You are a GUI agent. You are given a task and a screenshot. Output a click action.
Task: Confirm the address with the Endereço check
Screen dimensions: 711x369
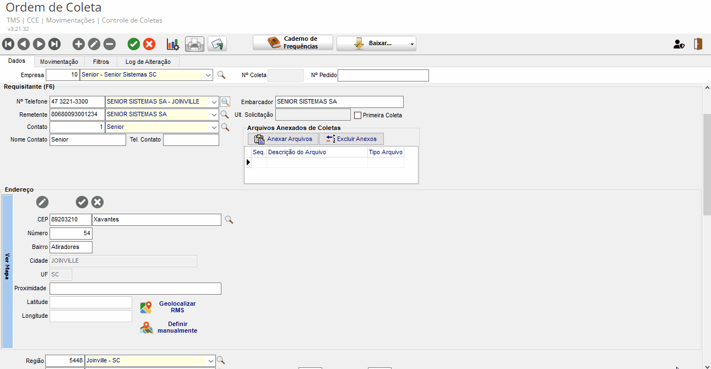click(x=82, y=202)
